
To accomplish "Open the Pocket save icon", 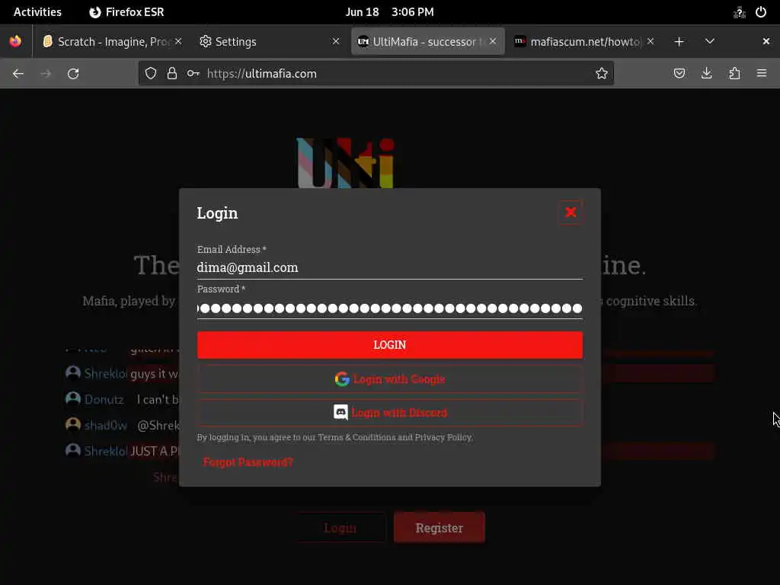I will pos(679,74).
